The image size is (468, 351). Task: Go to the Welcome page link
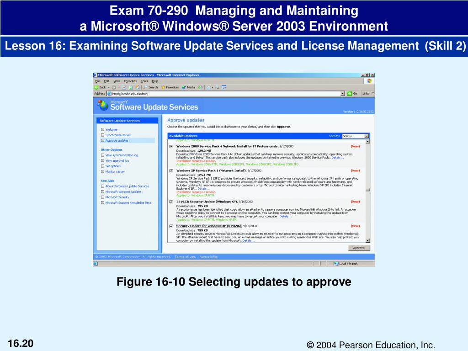(112, 129)
